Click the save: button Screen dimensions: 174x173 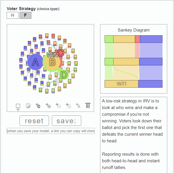point(67,121)
